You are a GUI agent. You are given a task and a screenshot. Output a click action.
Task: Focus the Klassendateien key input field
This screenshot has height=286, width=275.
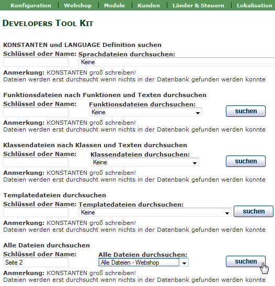(x=36, y=162)
